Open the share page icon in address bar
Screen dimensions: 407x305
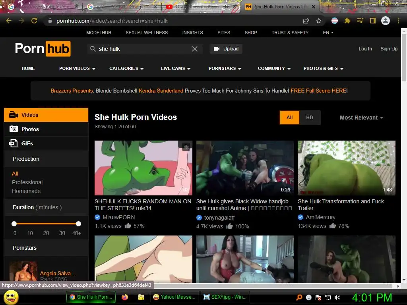click(x=306, y=21)
